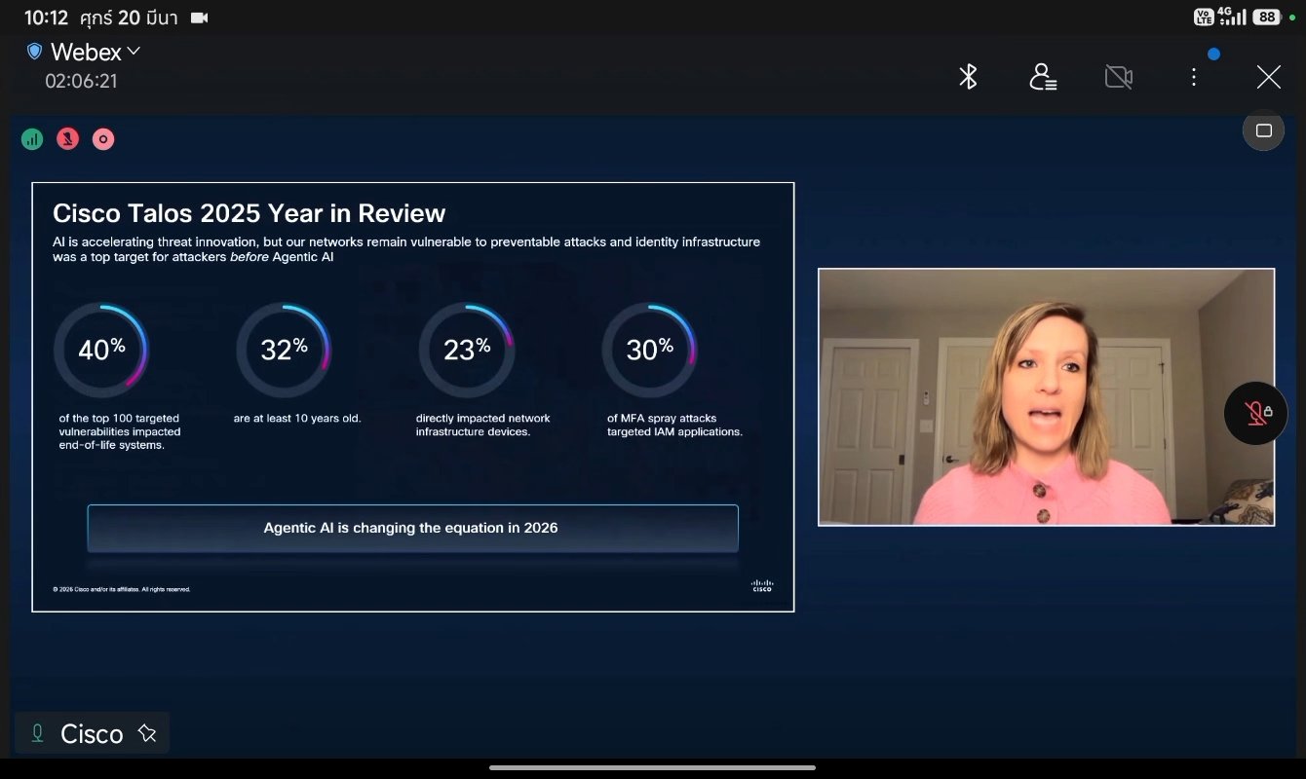This screenshot has height=779, width=1306.
Task: Tap the green connection statistics indicator
Action: (x=32, y=139)
